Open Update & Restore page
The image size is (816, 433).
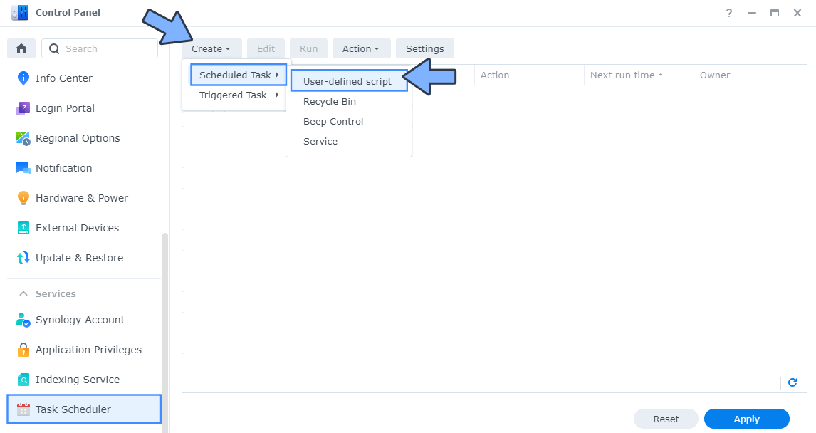[x=79, y=258]
